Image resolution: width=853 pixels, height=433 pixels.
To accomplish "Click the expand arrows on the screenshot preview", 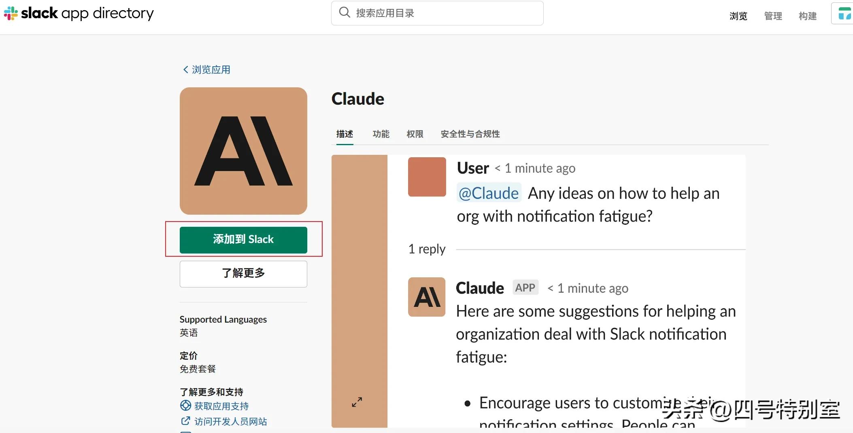I will click(x=356, y=402).
